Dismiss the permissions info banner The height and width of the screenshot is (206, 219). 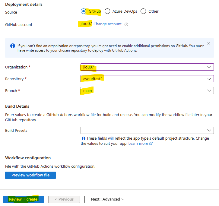click(209, 43)
